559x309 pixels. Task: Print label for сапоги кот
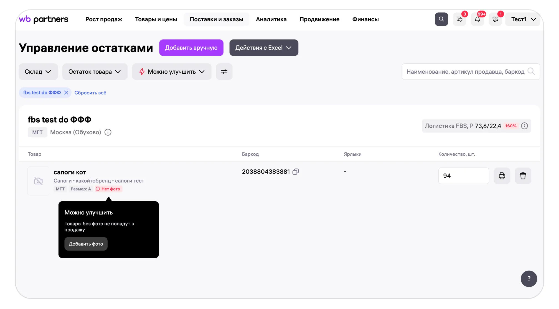click(x=502, y=176)
